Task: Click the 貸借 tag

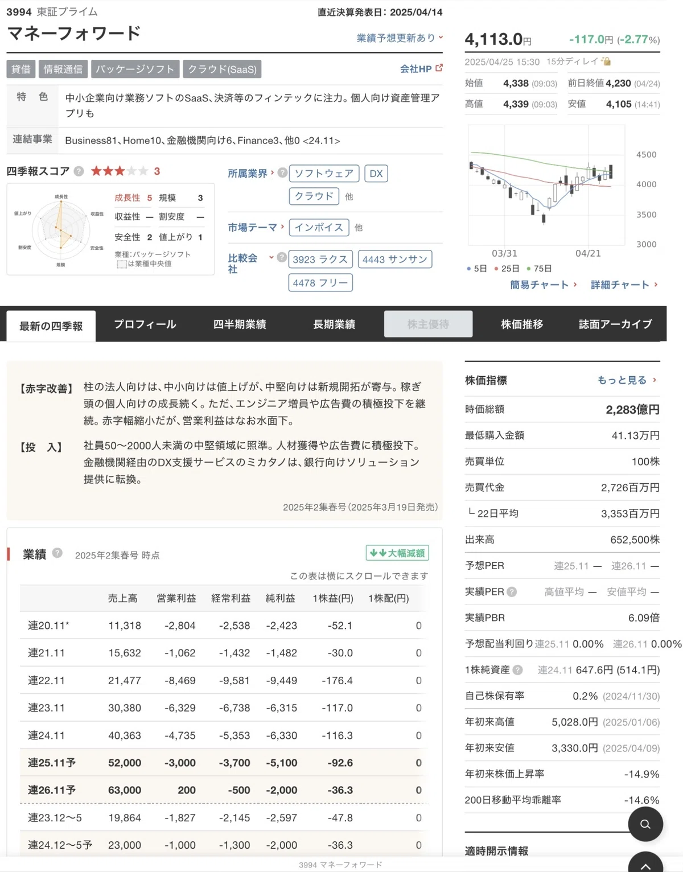Action: pyautogui.click(x=21, y=69)
